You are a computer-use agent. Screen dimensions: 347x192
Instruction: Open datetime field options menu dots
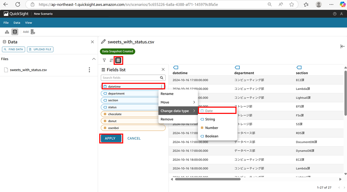162,86
